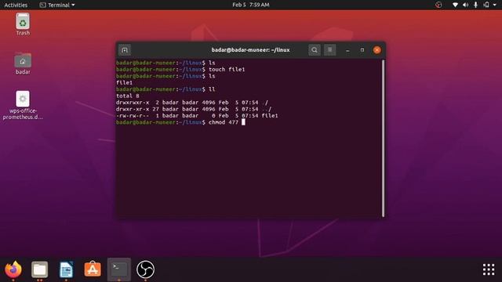502x282 pixels.
Task: Open the Feb 5 7:59 AM clock menu
Action: tap(251, 5)
